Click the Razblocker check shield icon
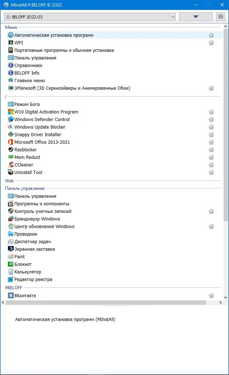 [x=10, y=149]
